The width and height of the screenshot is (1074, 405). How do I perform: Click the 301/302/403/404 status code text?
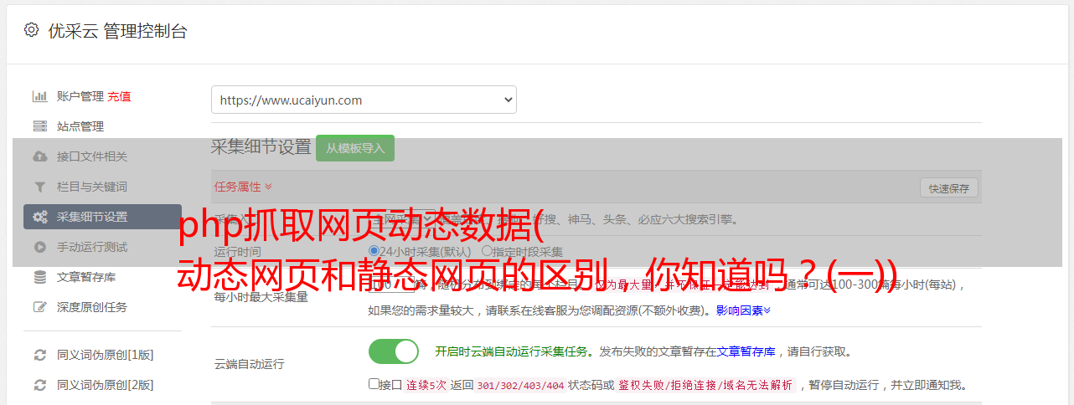[520, 385]
